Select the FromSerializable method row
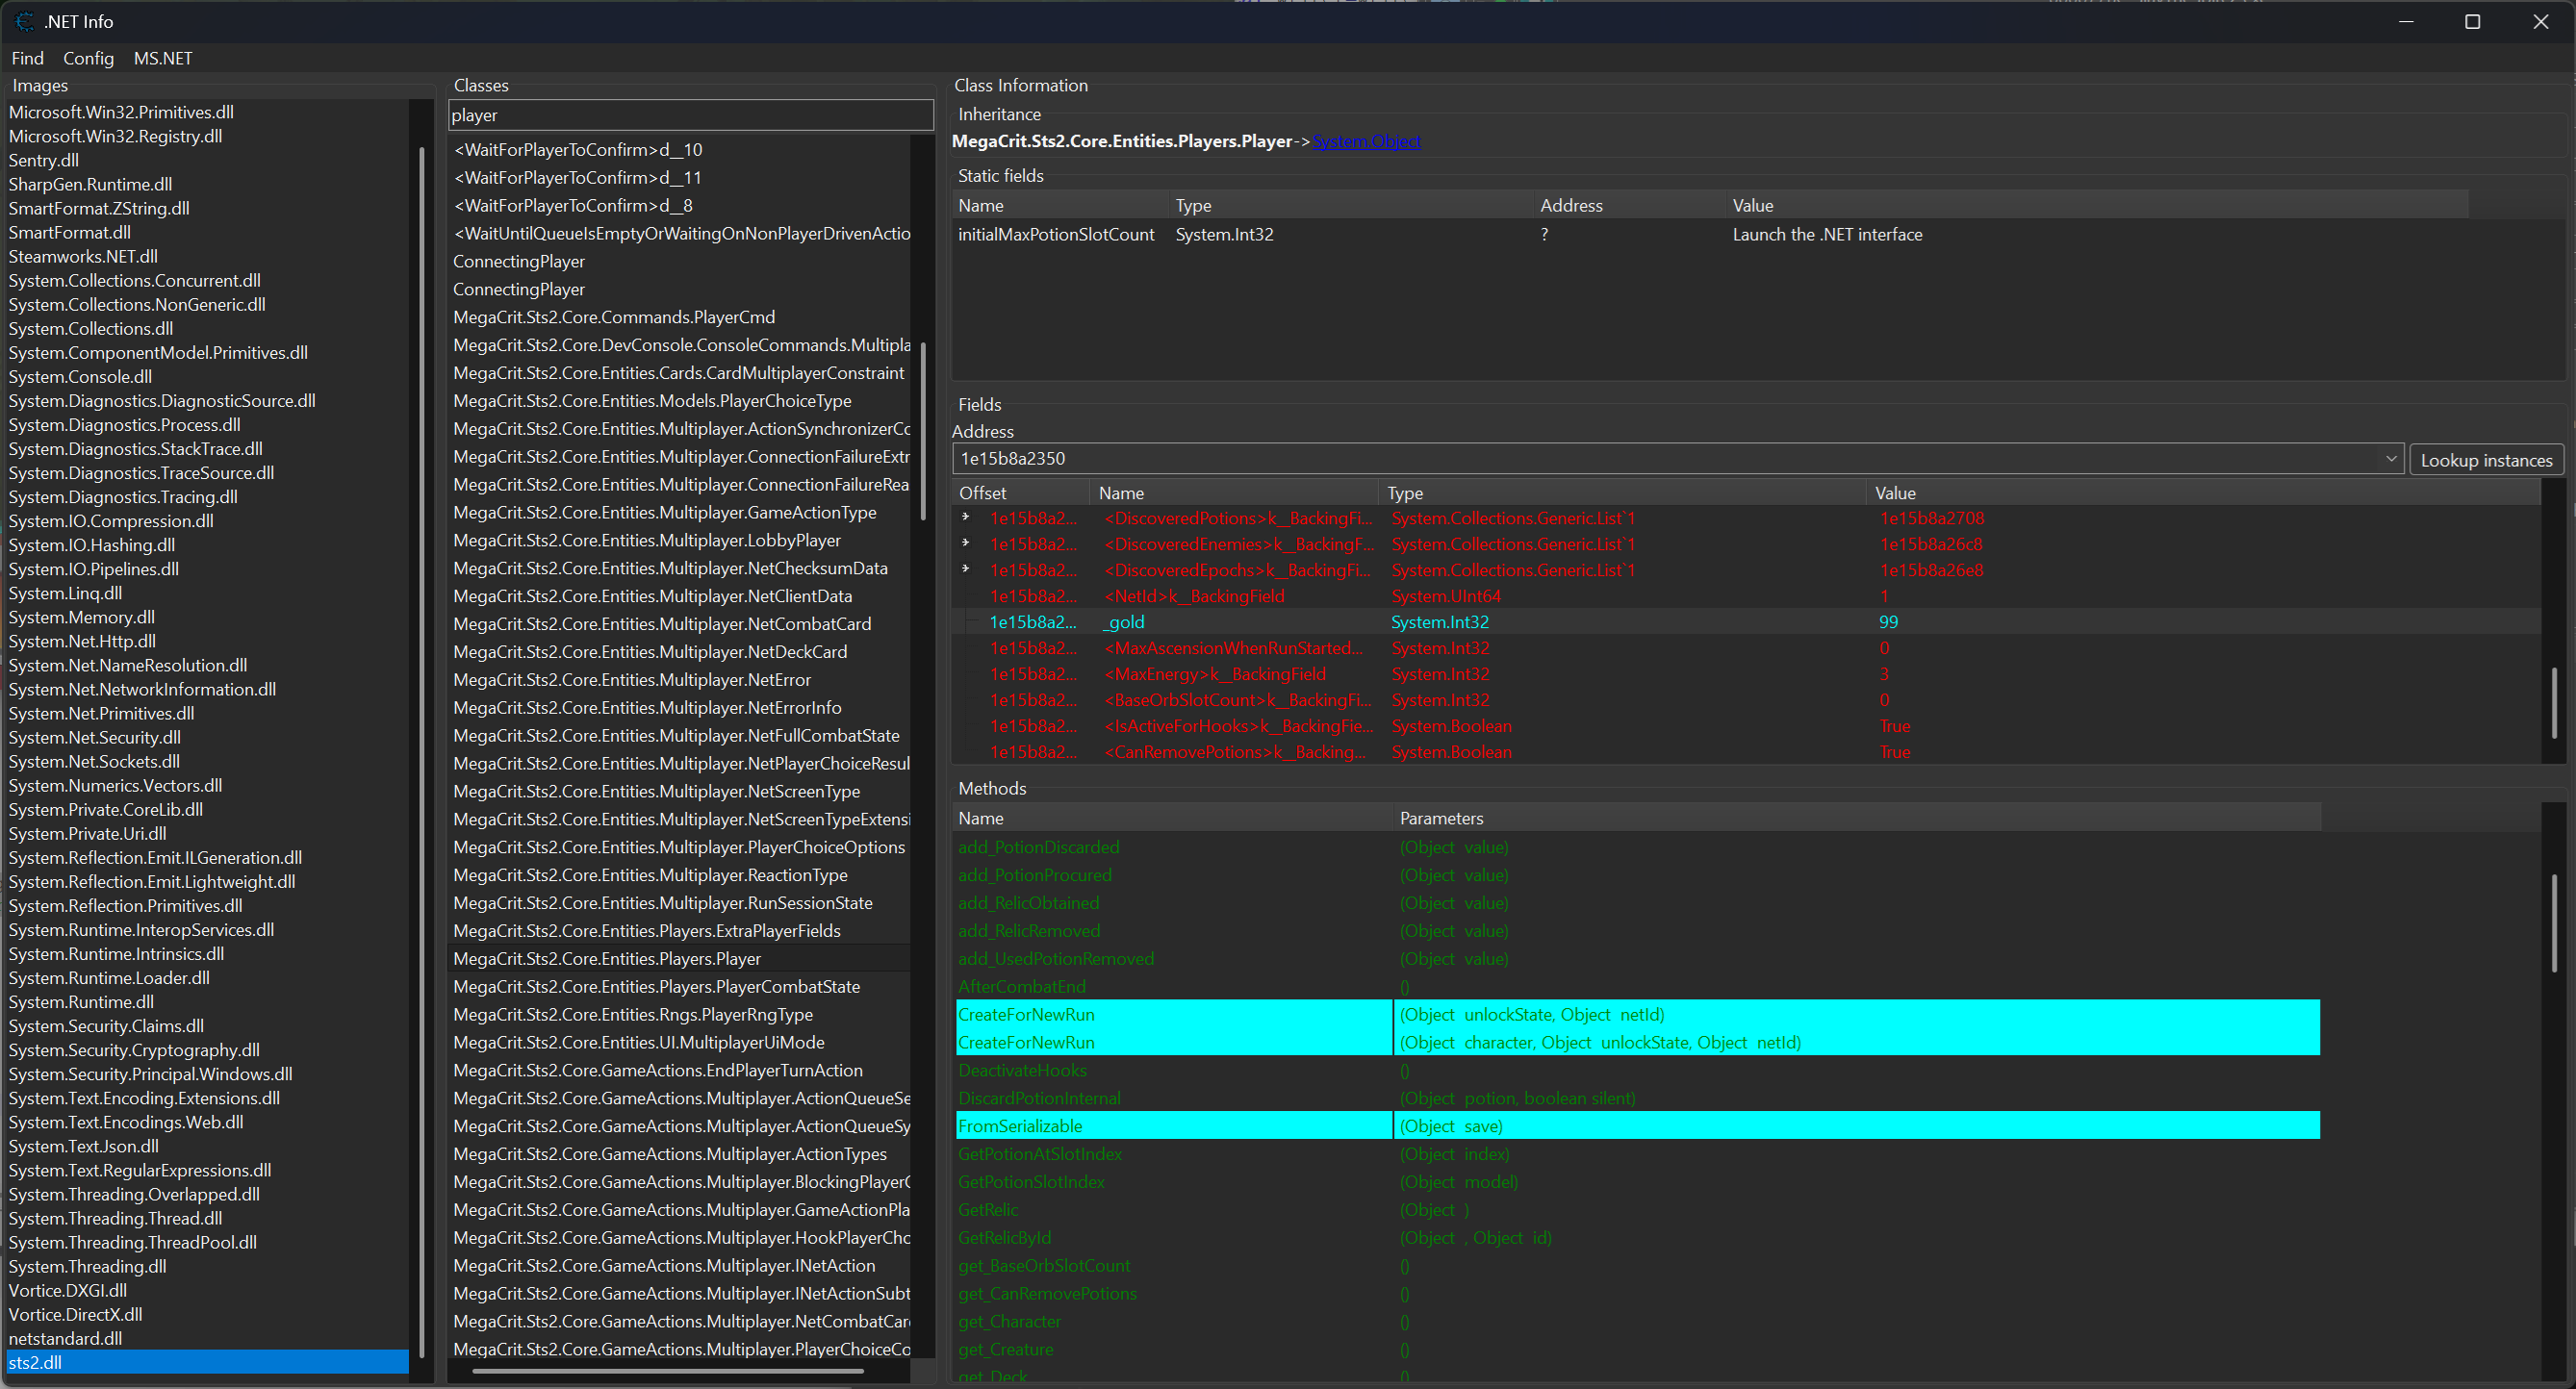Viewport: 2576px width, 1389px height. click(1020, 1125)
